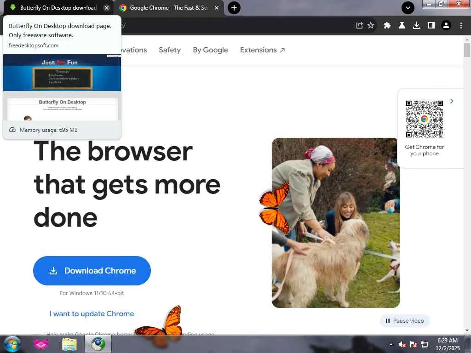The width and height of the screenshot is (471, 353).
Task: Open the Downloads toolbar icon
Action: (417, 26)
